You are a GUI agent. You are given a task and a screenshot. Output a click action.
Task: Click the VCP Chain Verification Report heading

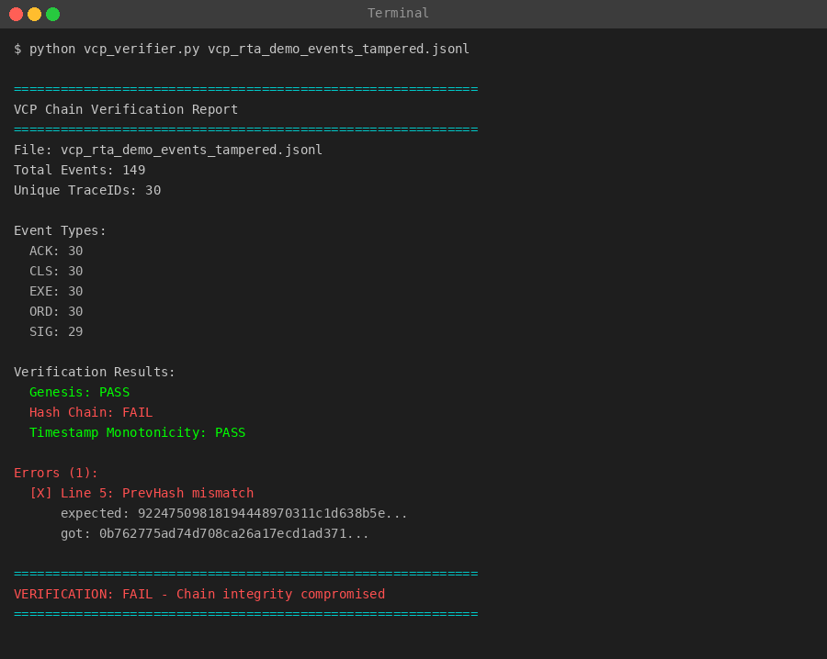(x=126, y=109)
